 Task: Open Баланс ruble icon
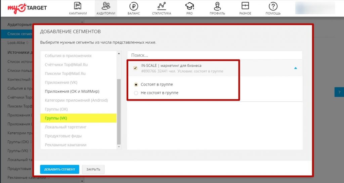134,6
